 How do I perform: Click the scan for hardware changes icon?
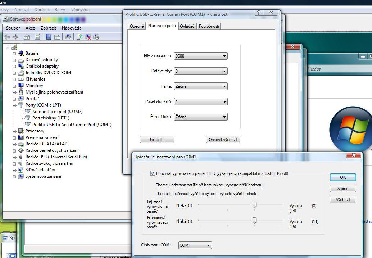tap(68, 37)
